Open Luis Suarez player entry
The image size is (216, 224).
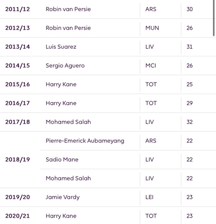tap(61, 47)
